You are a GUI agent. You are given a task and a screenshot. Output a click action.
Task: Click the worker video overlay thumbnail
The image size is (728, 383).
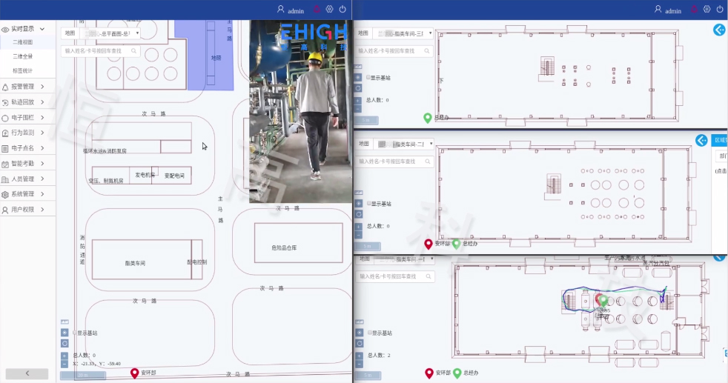(x=301, y=111)
